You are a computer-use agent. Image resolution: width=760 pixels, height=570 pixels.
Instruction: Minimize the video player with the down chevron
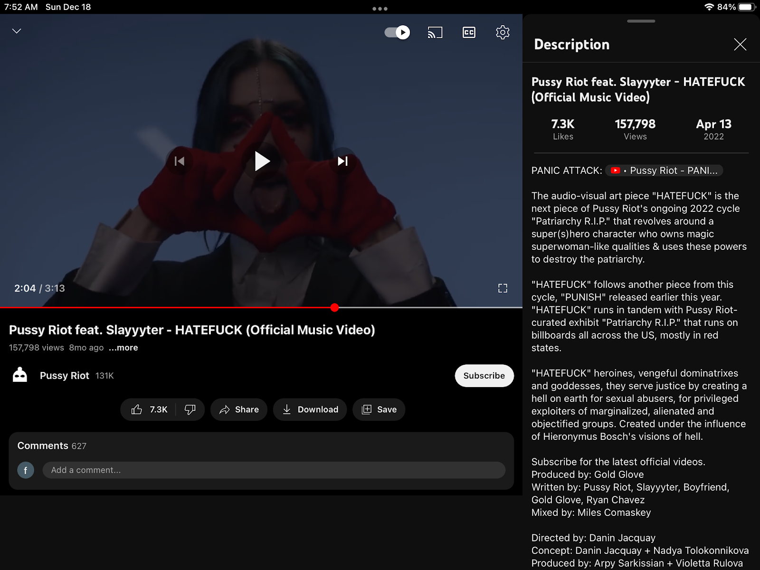point(17,31)
